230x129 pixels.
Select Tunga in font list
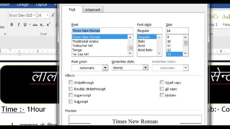[100, 50]
